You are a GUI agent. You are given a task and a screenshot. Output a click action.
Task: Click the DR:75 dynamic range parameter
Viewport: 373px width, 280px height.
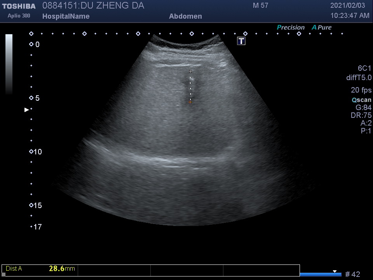(361, 115)
